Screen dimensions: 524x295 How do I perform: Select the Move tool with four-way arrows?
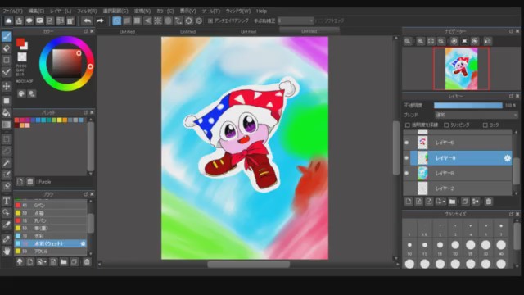(7, 86)
